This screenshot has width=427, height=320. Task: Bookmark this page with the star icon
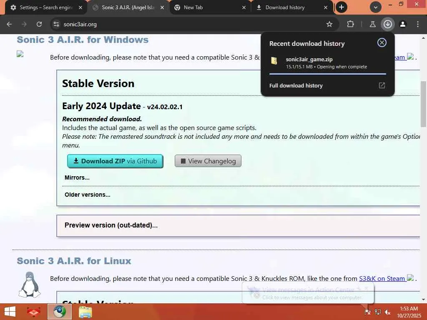(329, 24)
